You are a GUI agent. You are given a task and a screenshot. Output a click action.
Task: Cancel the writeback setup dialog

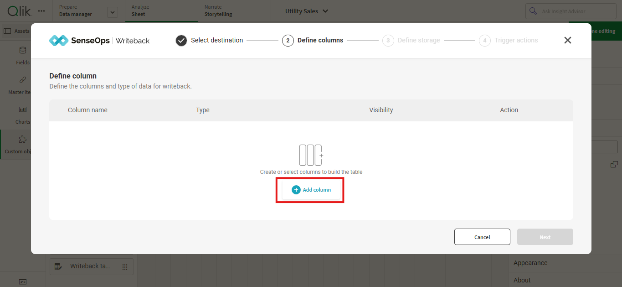[x=482, y=237]
